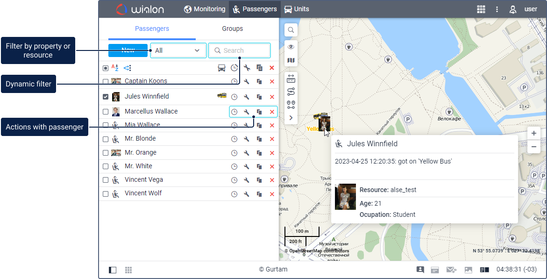Delete Vincent Vega using red X
Screen dimensions: 547x279
(272, 180)
